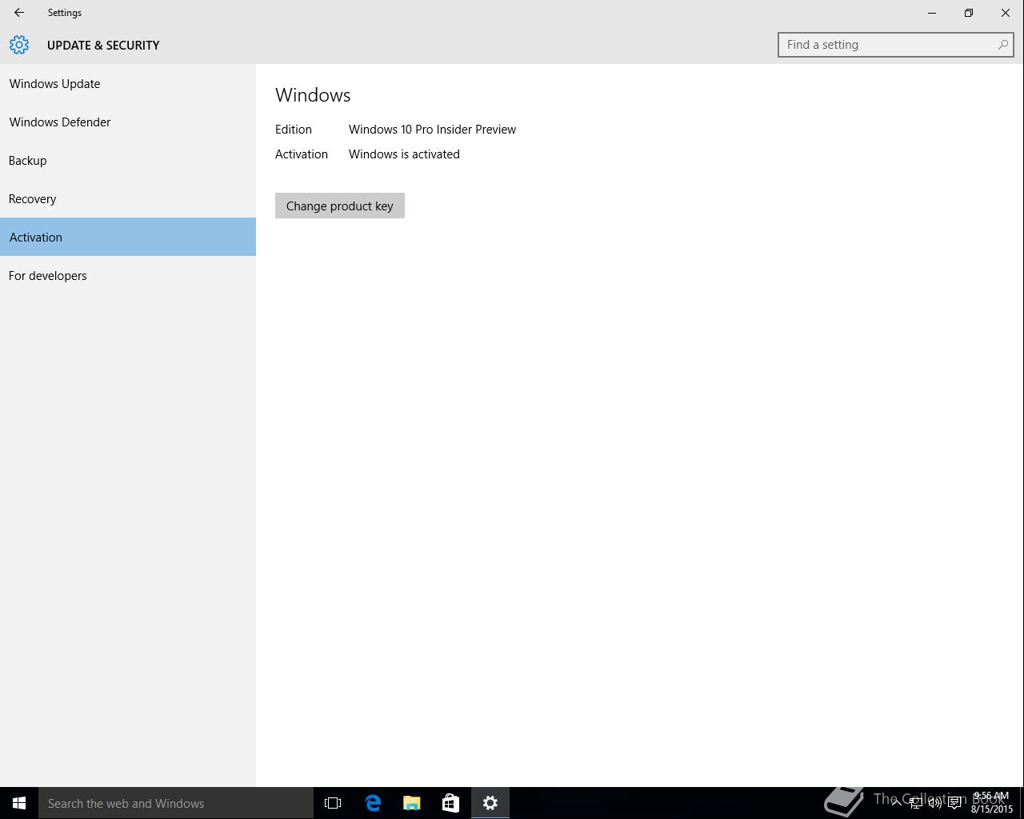Click the Edition label
This screenshot has width=1024, height=819.
coord(294,129)
